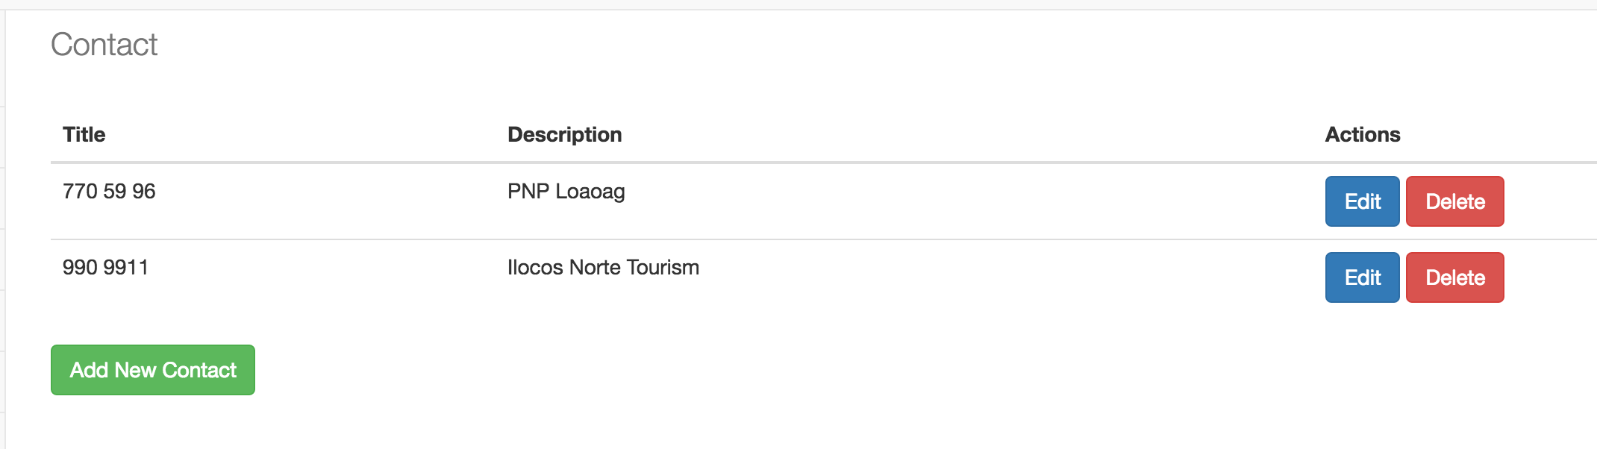Click the red Delete button in the second row
The image size is (1597, 449).
(1454, 277)
